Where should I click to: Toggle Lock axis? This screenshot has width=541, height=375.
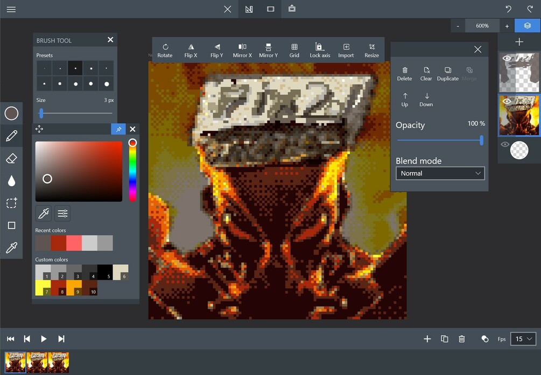click(320, 51)
